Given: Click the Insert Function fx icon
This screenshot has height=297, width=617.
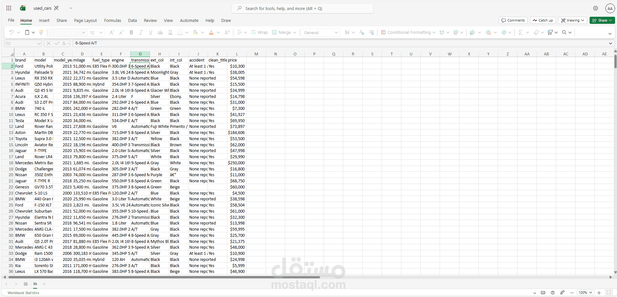Looking at the screenshot, I should (x=64, y=43).
